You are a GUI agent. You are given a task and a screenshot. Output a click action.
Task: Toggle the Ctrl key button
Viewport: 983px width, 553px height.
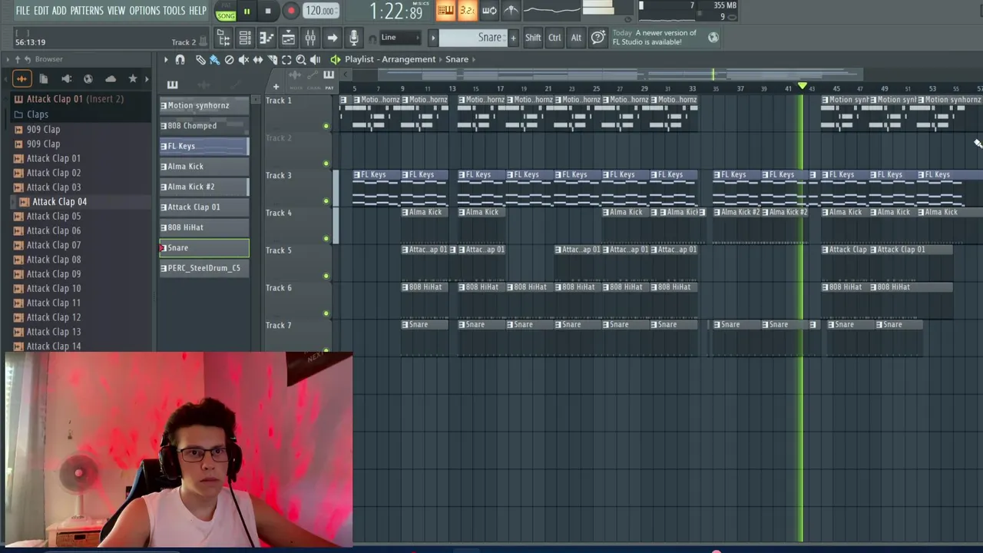(x=554, y=37)
